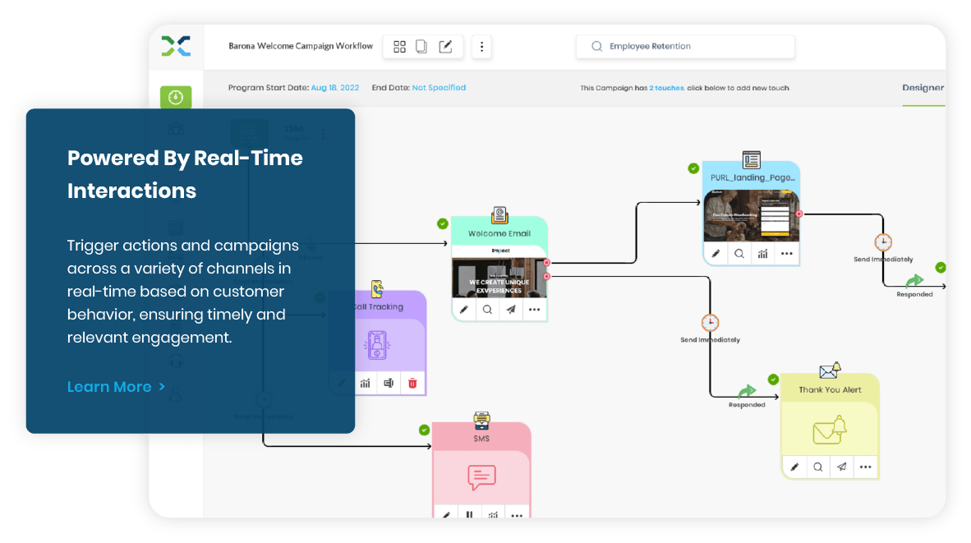Click the green check status beside Welcome Email

coord(442,223)
